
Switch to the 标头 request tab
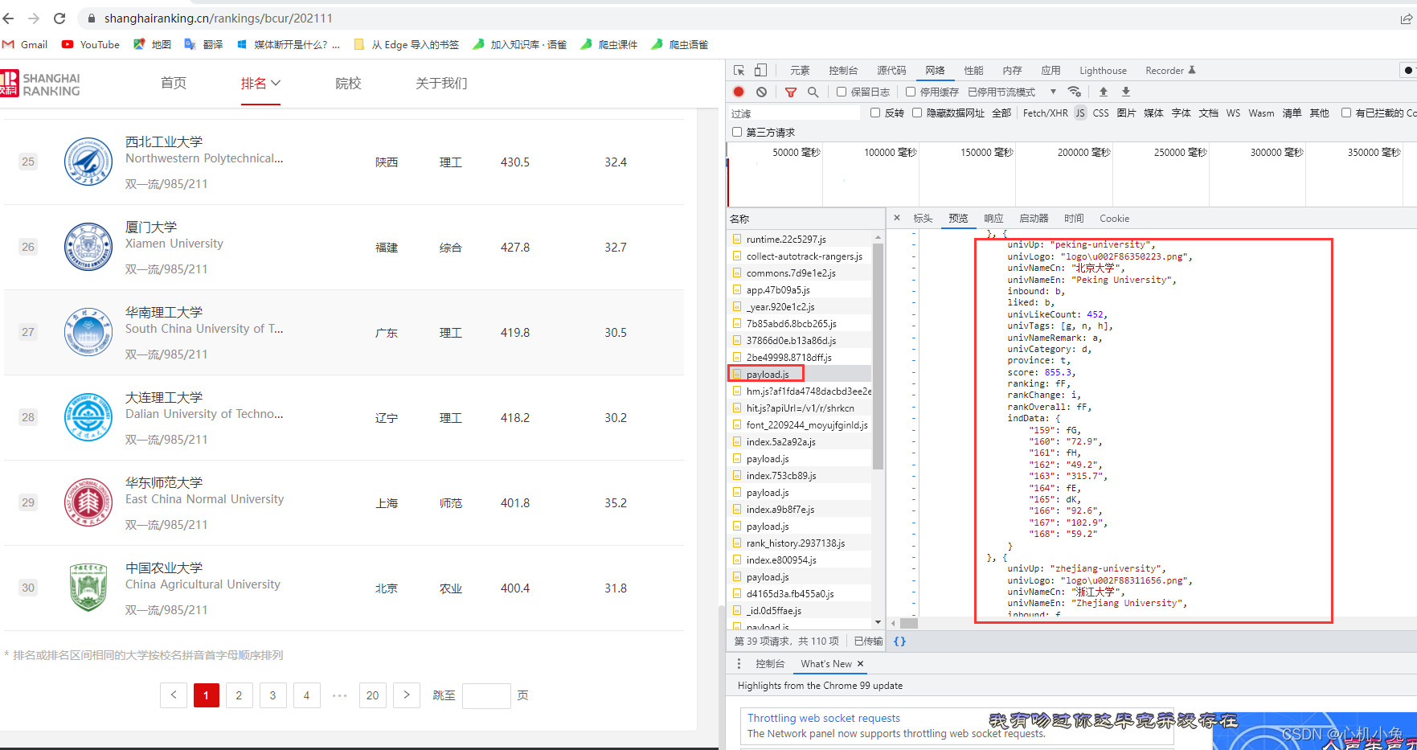tap(923, 218)
